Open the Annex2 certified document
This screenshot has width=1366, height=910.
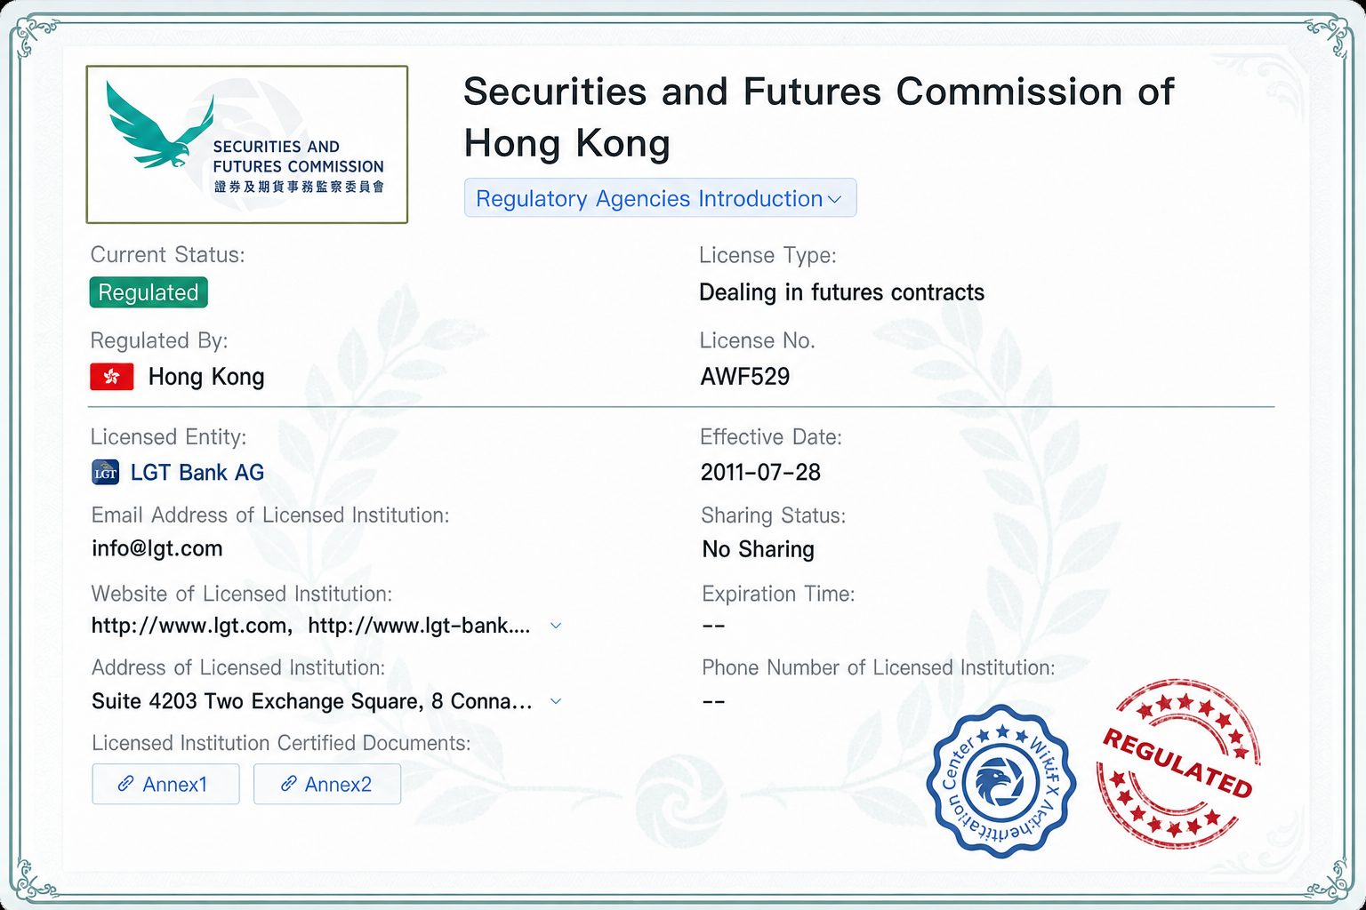click(x=327, y=784)
